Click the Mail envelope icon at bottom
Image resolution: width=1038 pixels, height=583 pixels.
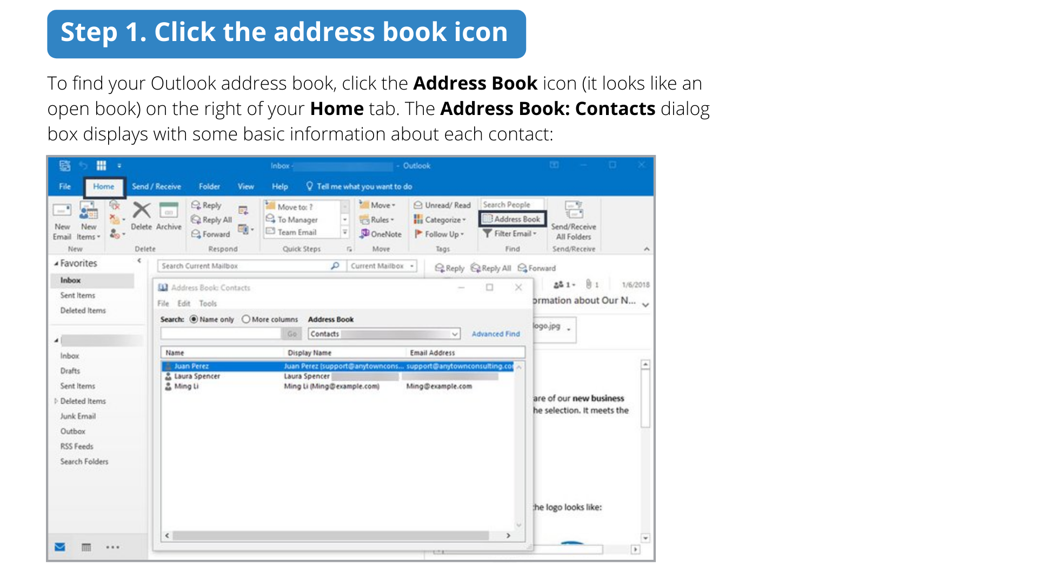pyautogui.click(x=60, y=547)
